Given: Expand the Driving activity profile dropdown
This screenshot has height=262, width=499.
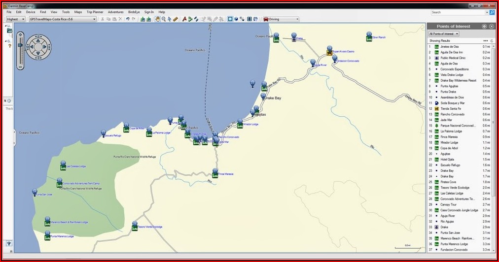Looking at the screenshot, I should point(281,19).
